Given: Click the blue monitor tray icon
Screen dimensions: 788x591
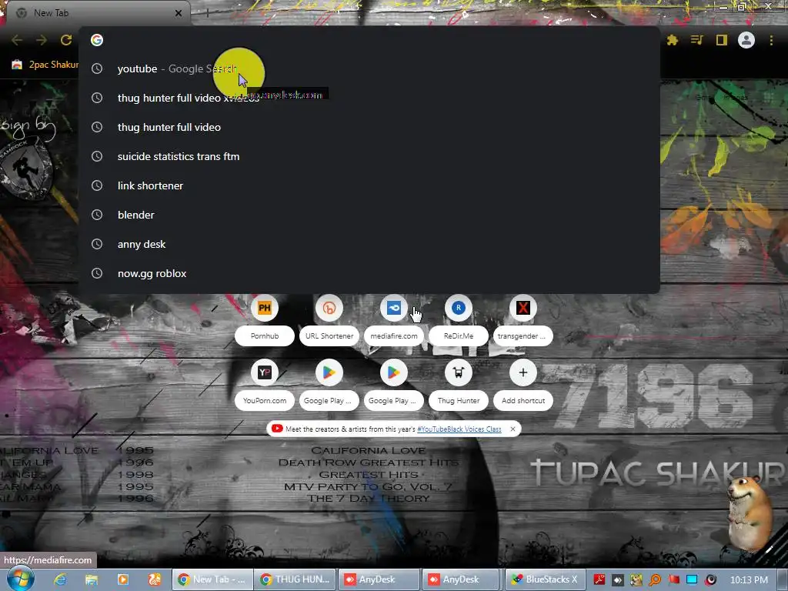Looking at the screenshot, I should pos(692,580).
